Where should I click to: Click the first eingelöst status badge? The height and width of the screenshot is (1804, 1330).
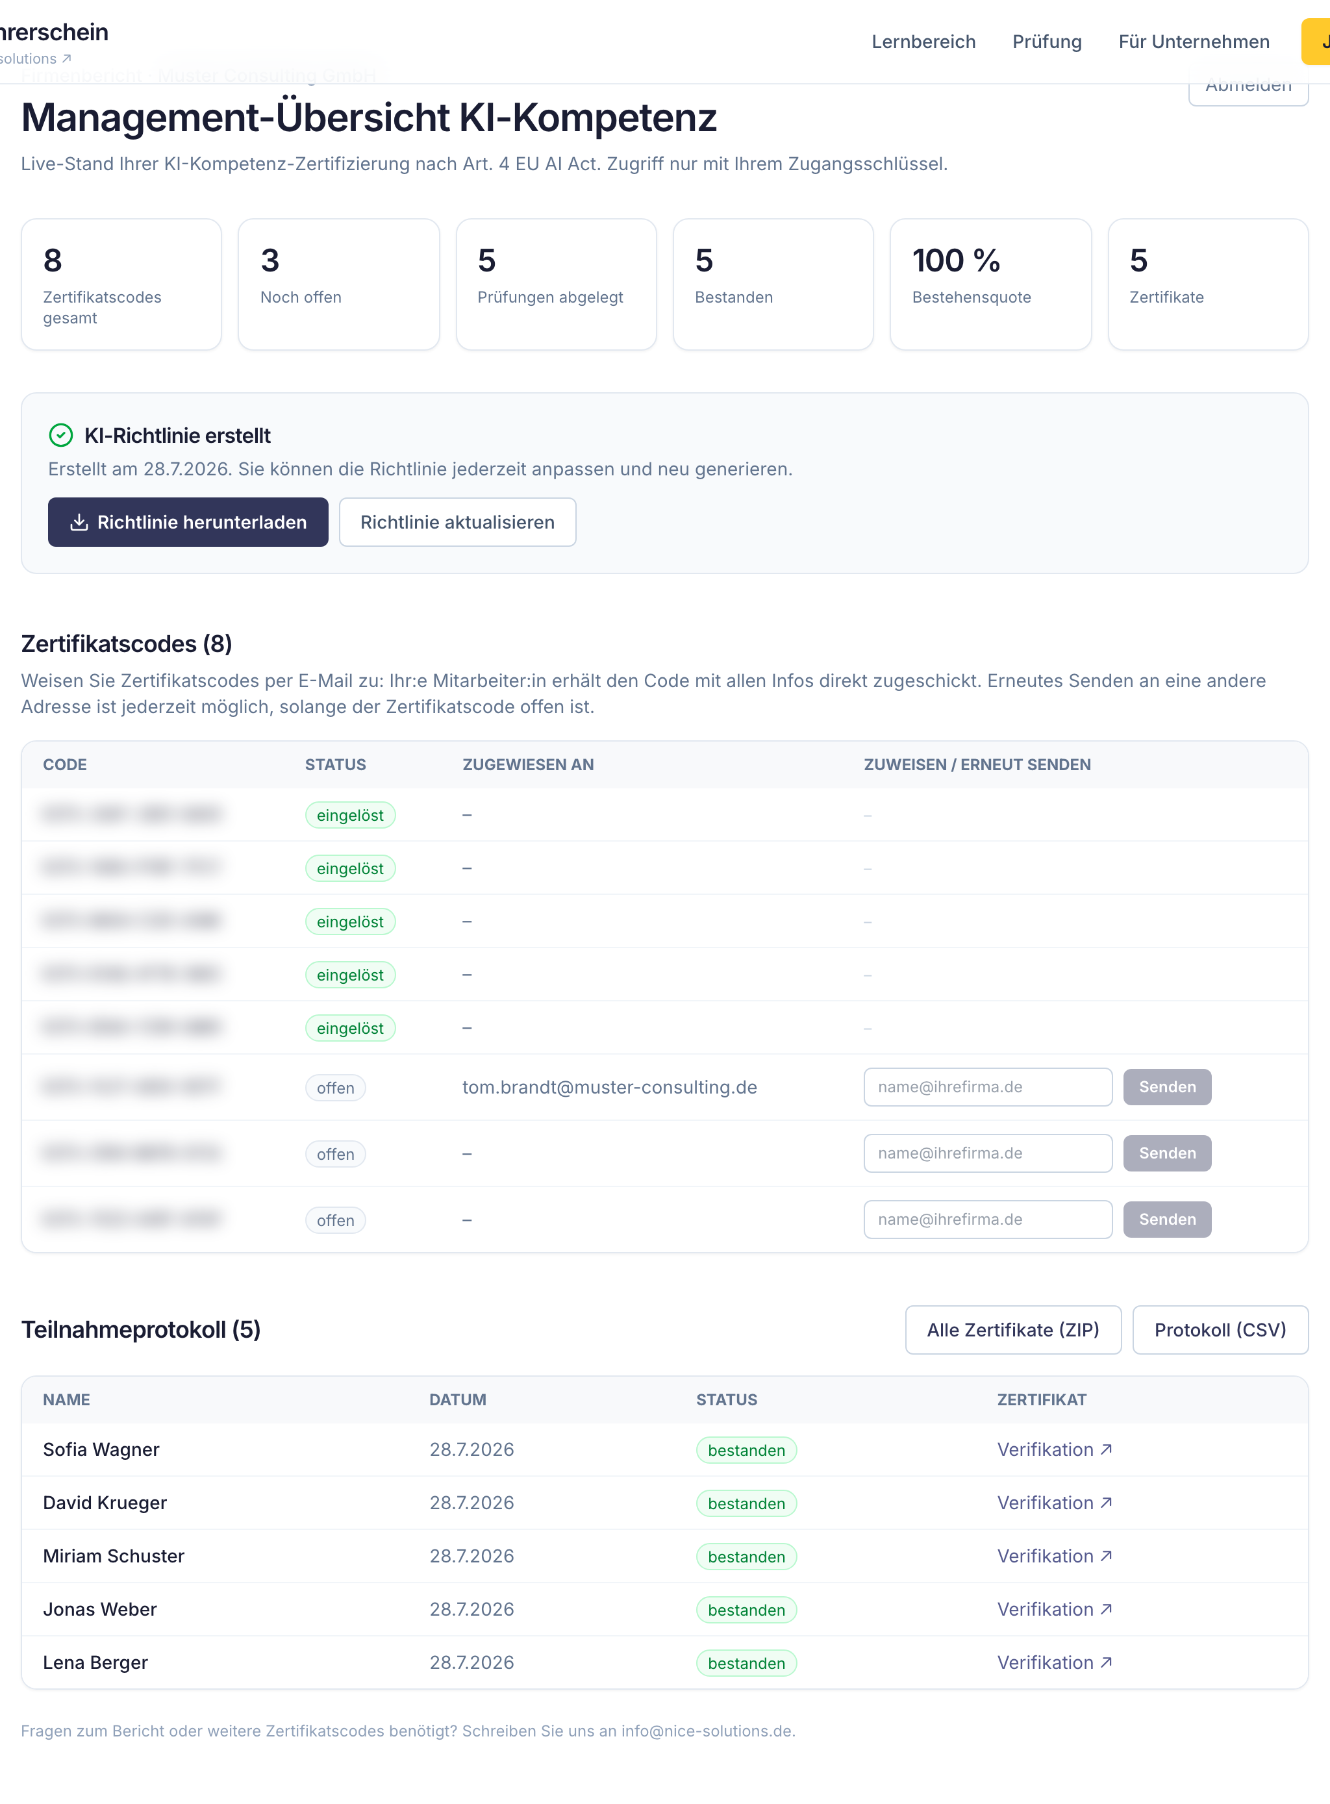click(x=350, y=815)
